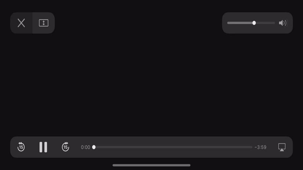Screen dimensions: 303x170
Task: Click the -3:59 remaining time label
Action: click(260, 147)
